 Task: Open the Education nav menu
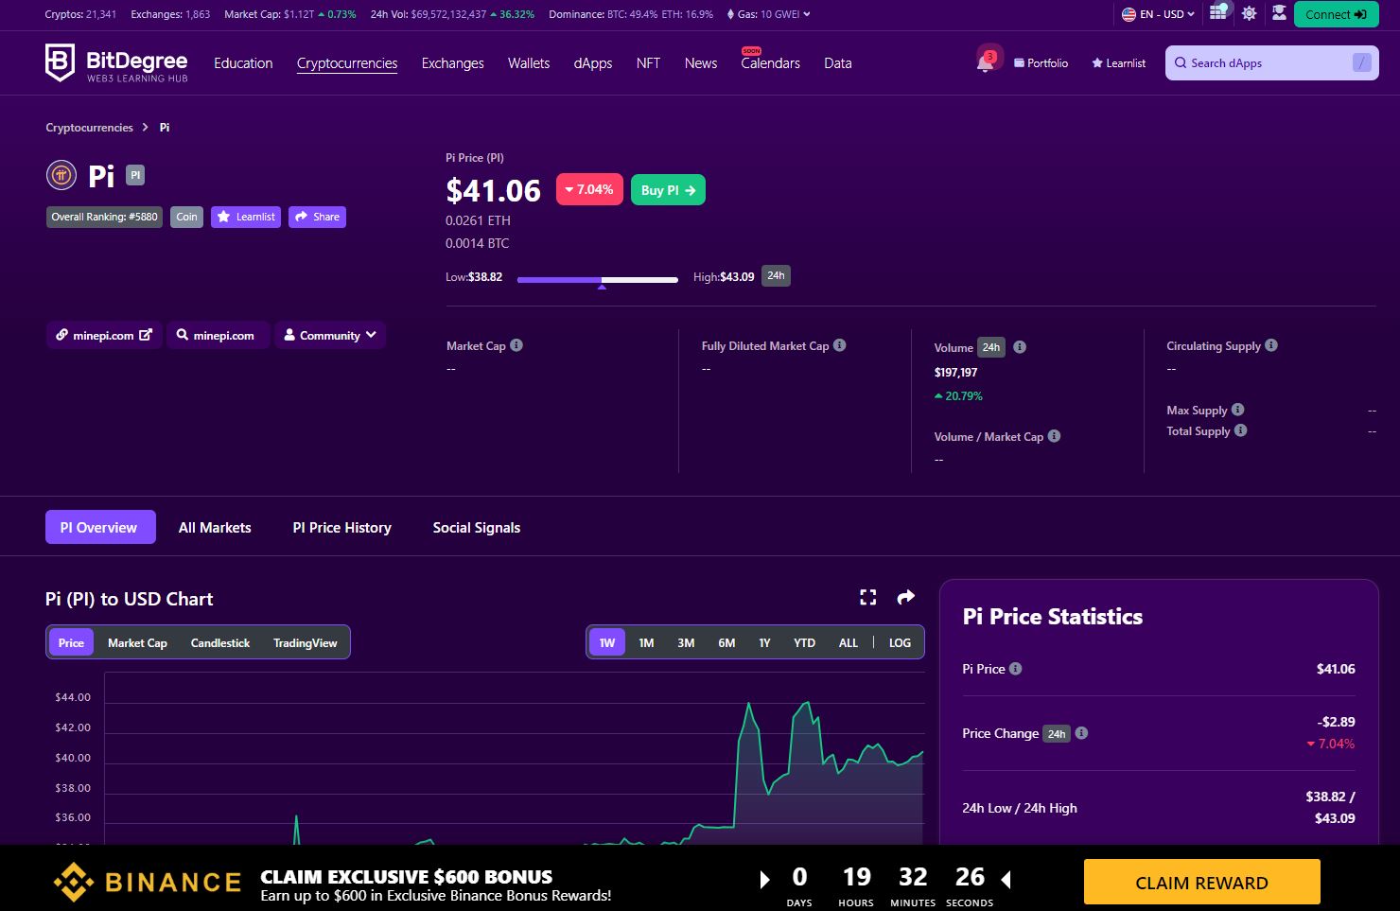243,63
